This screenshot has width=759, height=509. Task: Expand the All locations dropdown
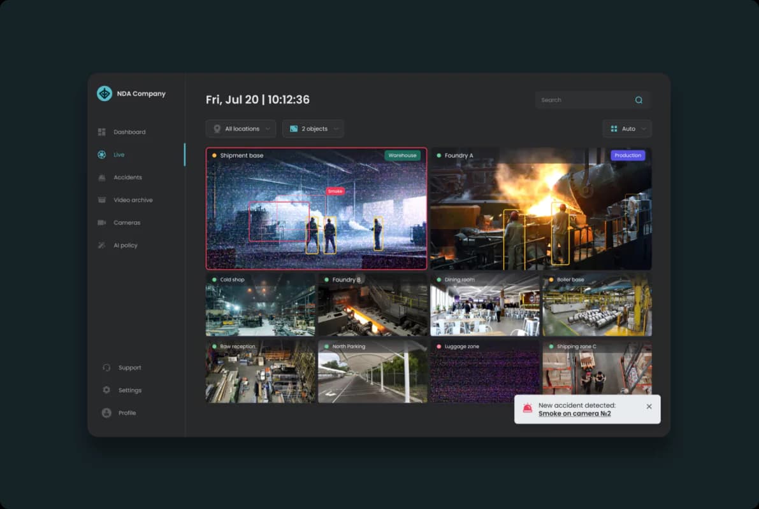tap(241, 129)
